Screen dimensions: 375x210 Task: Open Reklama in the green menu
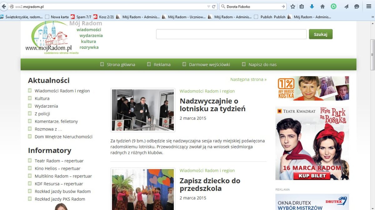coord(159,65)
